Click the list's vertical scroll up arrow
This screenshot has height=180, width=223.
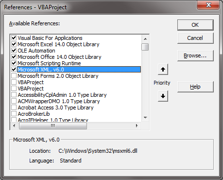coord(145,39)
